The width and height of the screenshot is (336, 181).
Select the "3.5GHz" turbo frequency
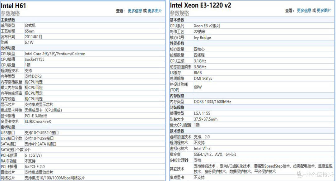[200, 67]
